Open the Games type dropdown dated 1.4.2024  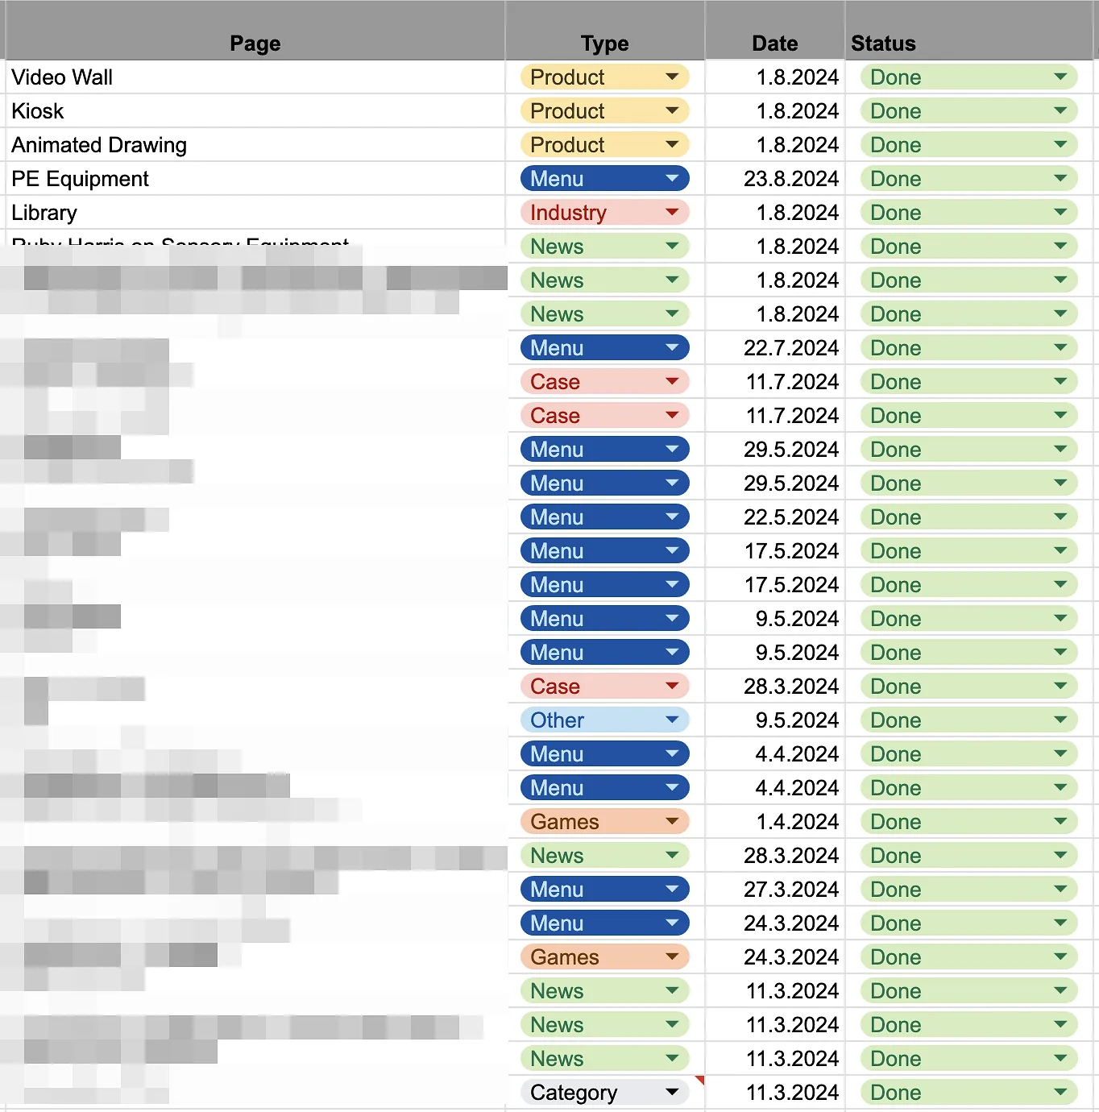click(674, 821)
